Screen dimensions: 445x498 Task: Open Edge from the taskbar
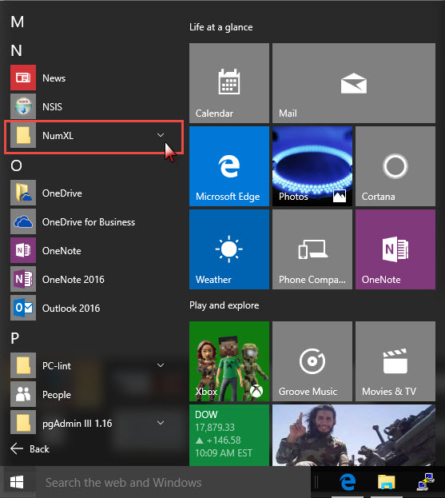click(x=348, y=482)
